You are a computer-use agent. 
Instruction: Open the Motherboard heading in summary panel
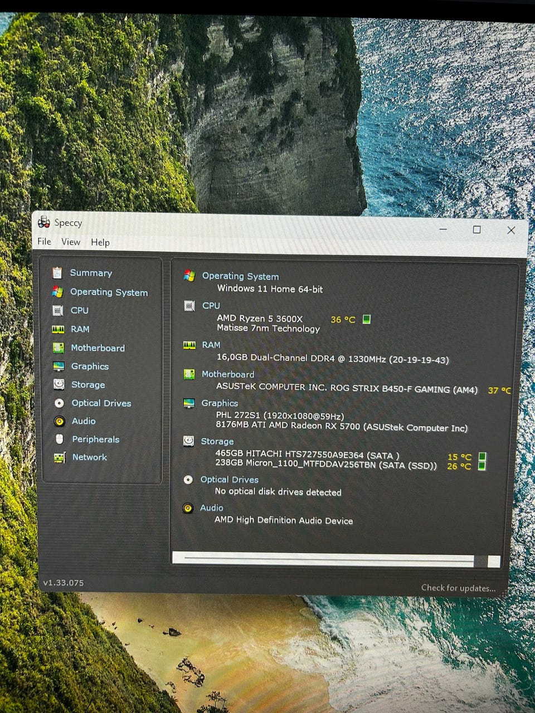[227, 374]
